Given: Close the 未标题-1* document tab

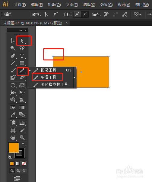Looking at the screenshot, I should point(67,23).
